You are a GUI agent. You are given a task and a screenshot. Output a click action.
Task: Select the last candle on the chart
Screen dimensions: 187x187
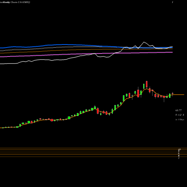(172, 93)
